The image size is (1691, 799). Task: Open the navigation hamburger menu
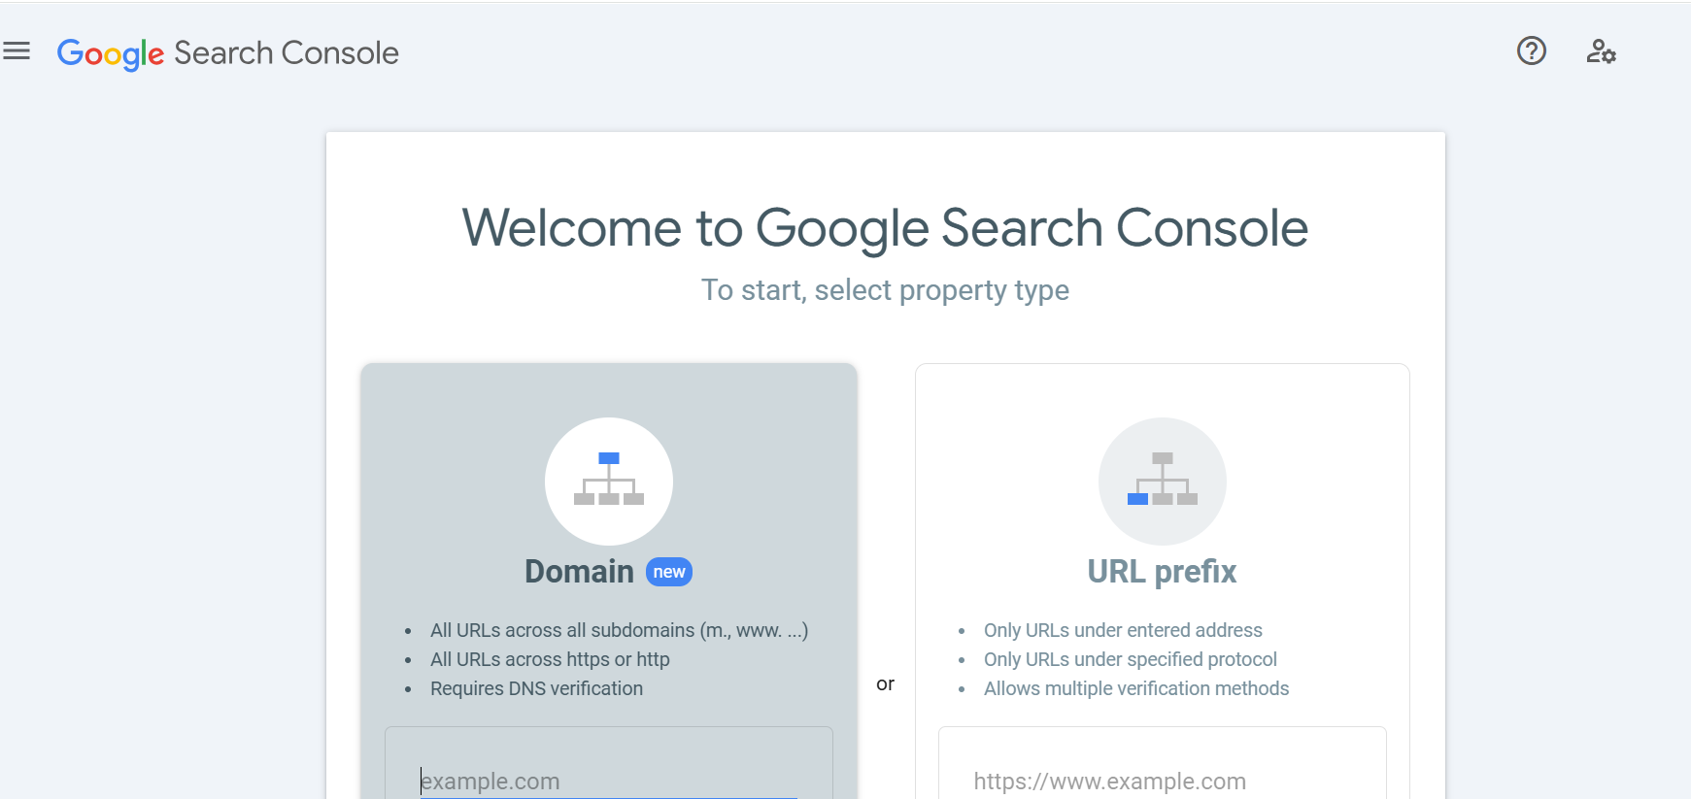point(17,51)
